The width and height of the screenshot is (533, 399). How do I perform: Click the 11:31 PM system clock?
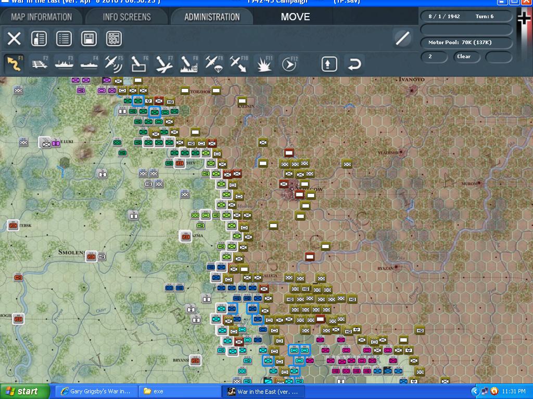pyautogui.click(x=514, y=392)
